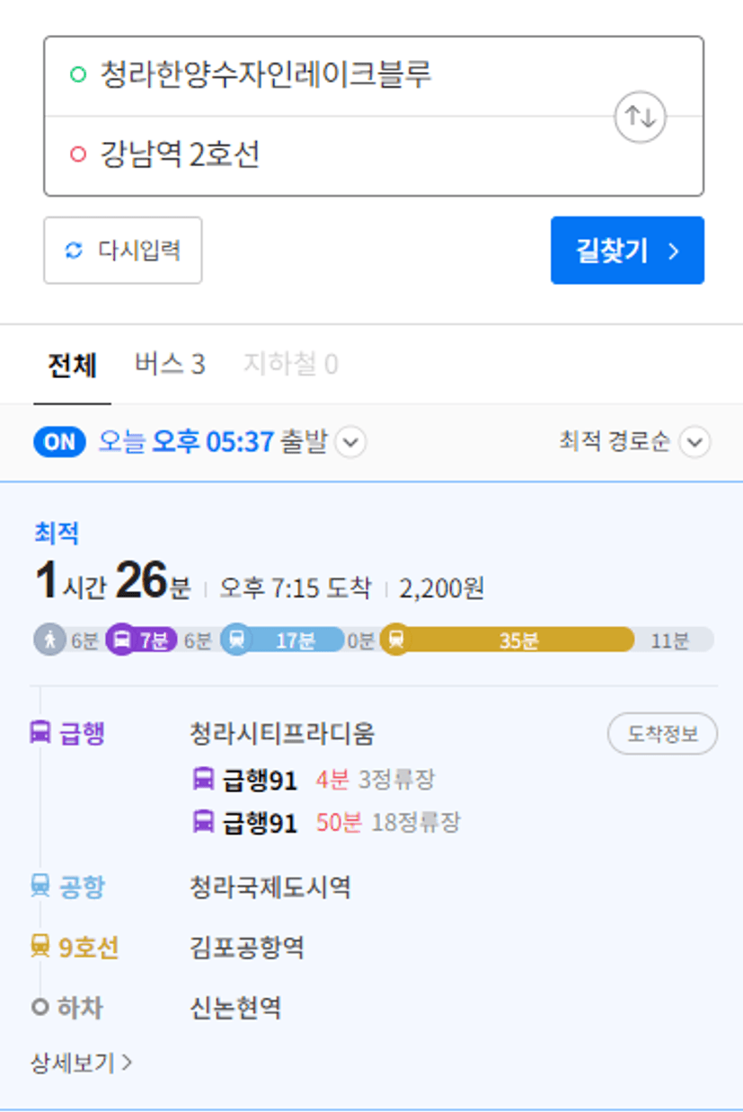The image size is (743, 1112).
Task: Expand the departure time dropdown arrow
Action: click(x=350, y=443)
